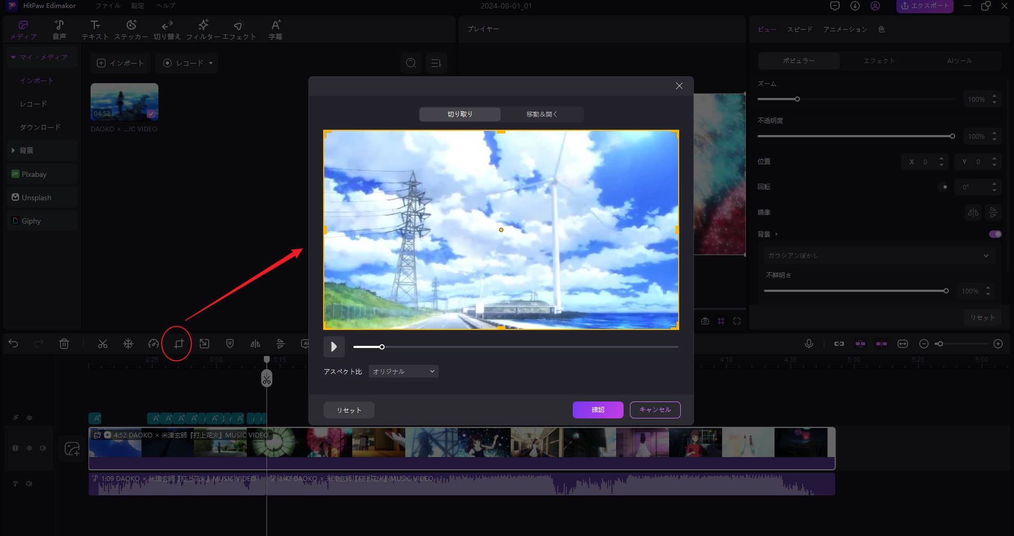
Task: Delete the selected clip with the trash icon
Action: 64,344
